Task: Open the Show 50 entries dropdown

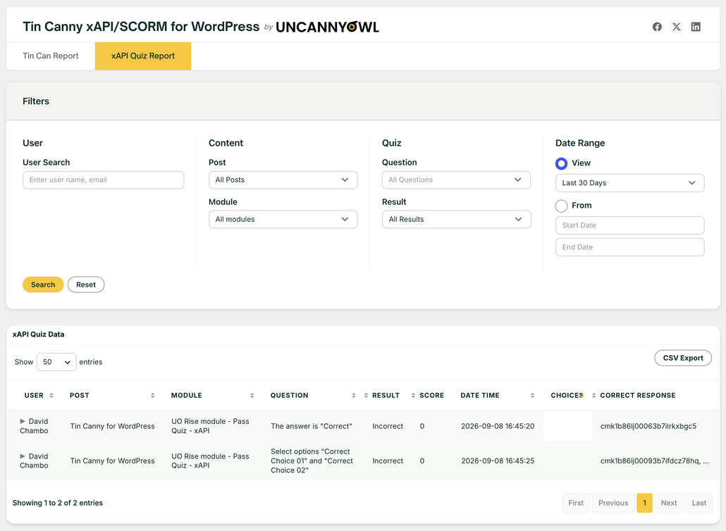Action: click(56, 362)
